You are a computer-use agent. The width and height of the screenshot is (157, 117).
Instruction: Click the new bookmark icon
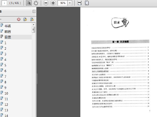pyautogui.click(x=25, y=19)
